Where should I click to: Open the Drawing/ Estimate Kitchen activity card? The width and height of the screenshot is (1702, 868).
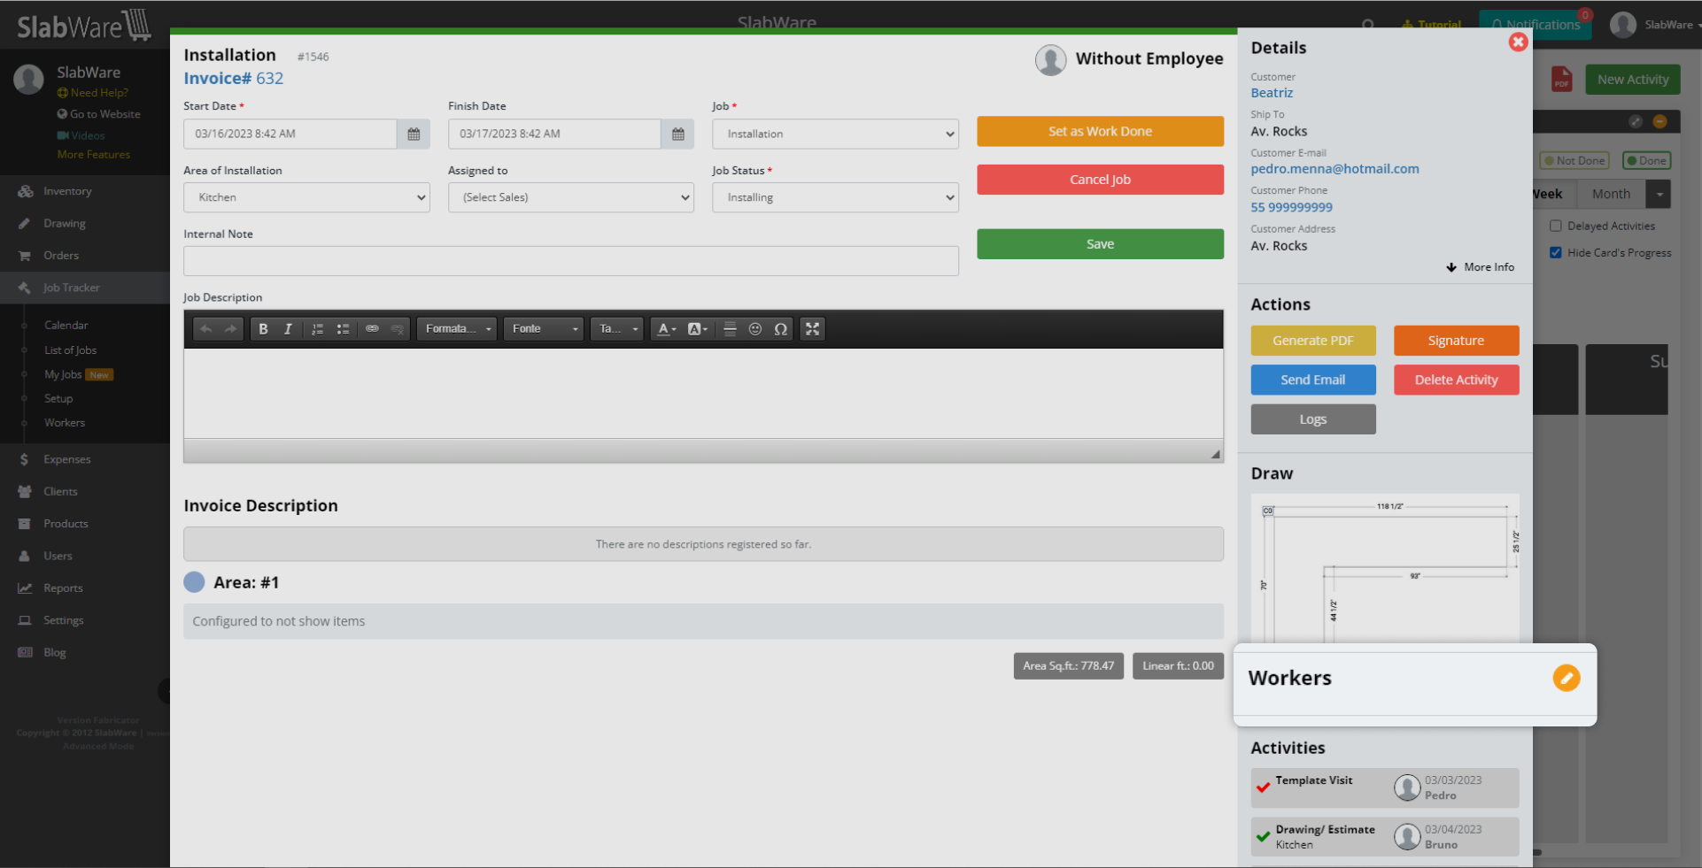pyautogui.click(x=1385, y=837)
